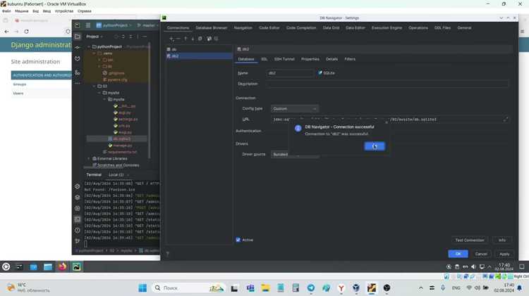Open PyCharm from the Ubuntu taskbar
Screen dimensions: 529x296
77,266
